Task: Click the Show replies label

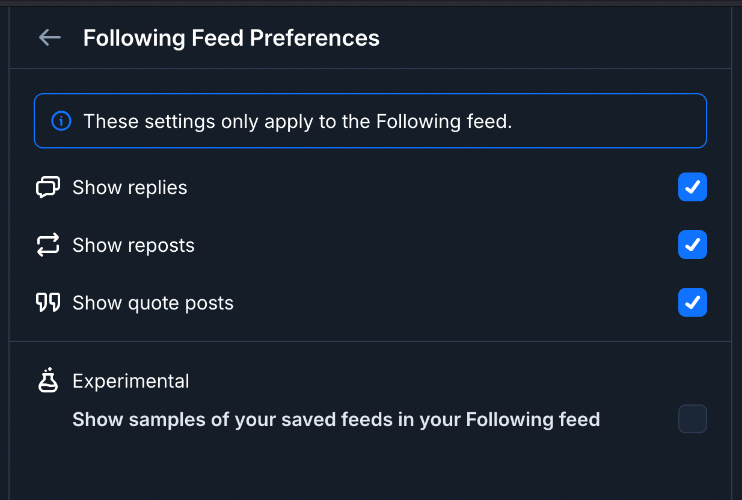Action: pyautogui.click(x=130, y=187)
